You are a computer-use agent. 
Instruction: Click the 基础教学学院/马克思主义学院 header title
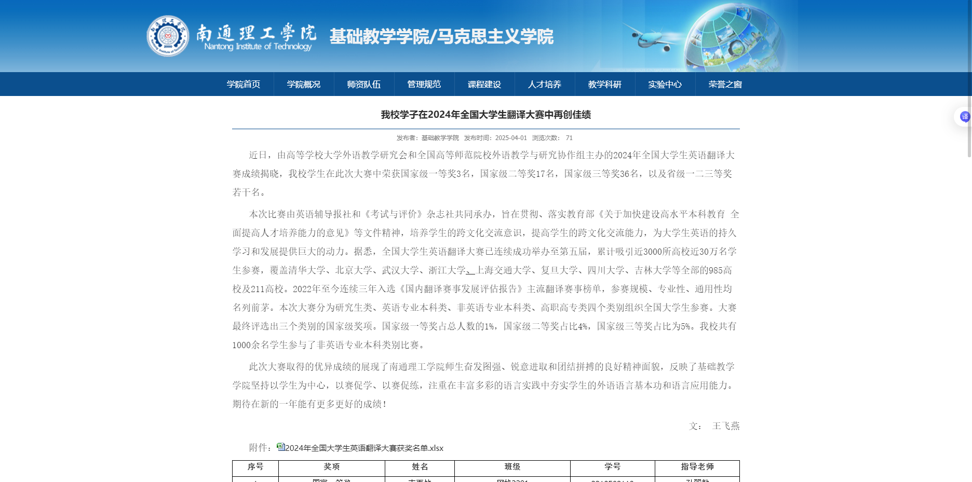tap(441, 37)
